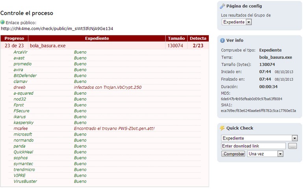Select the bola_basura.exe file name in the table row

coord(48,46)
